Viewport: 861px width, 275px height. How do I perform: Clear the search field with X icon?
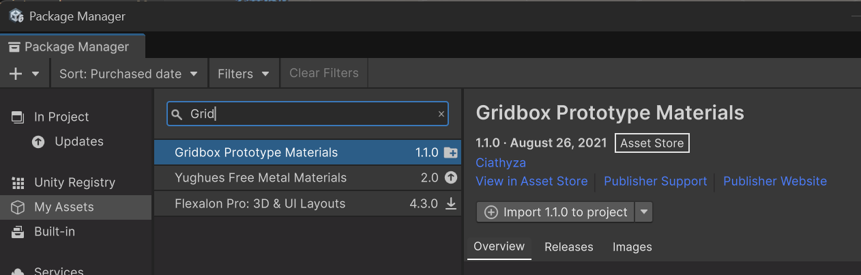click(x=441, y=115)
